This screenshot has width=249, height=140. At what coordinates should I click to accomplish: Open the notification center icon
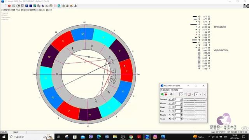(x=244, y=136)
